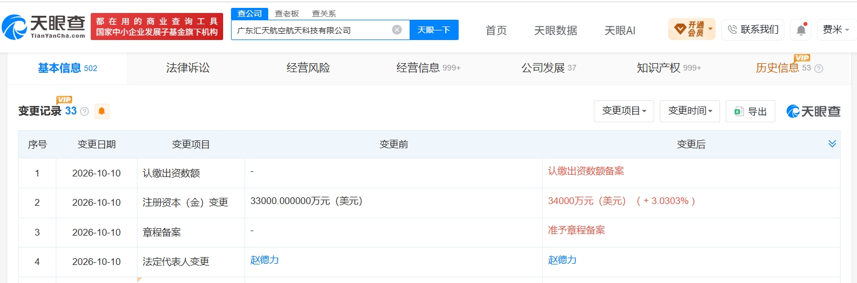Click the 天眼一下 search button
The height and width of the screenshot is (283, 857).
coord(434,30)
